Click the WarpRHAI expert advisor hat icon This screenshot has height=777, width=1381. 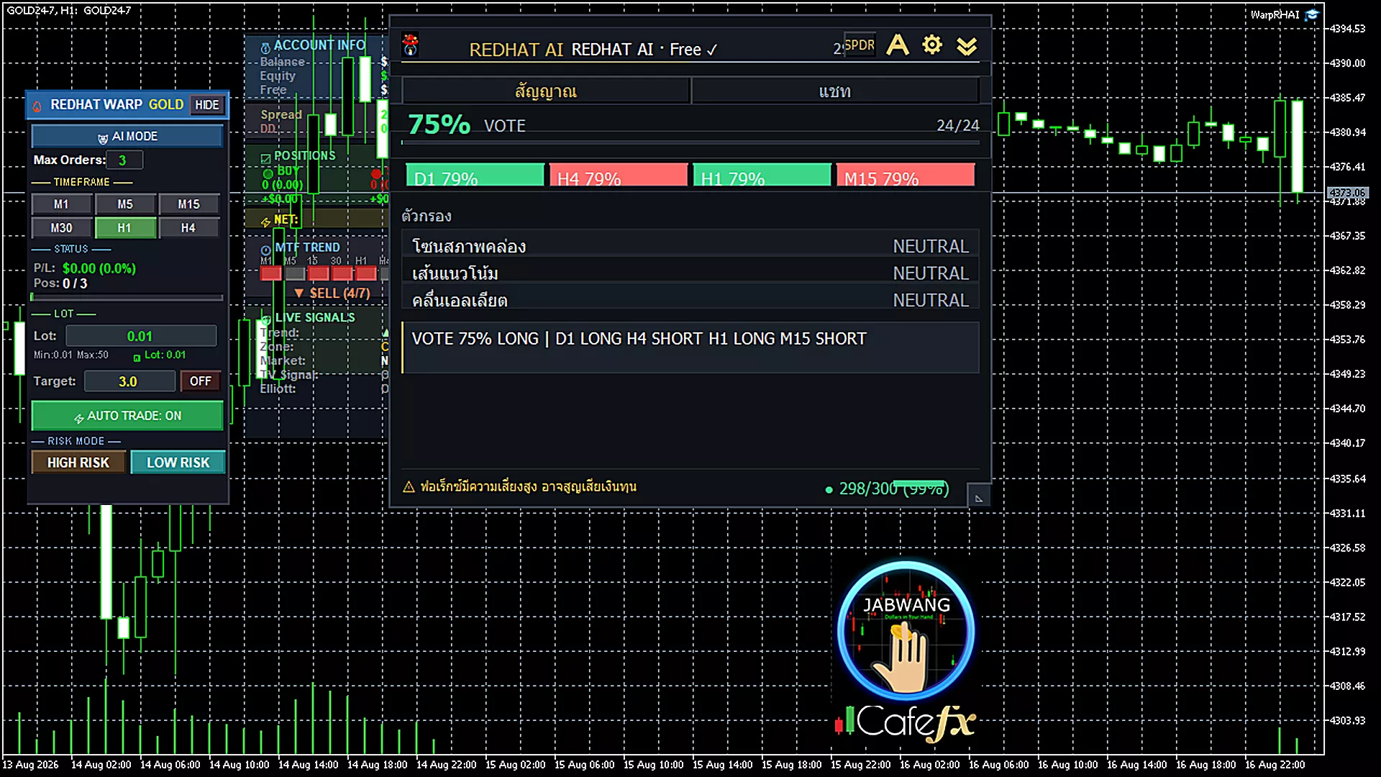(x=1312, y=15)
